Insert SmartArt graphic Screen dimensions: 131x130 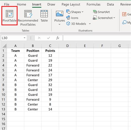pyautogui.click(x=101, y=12)
